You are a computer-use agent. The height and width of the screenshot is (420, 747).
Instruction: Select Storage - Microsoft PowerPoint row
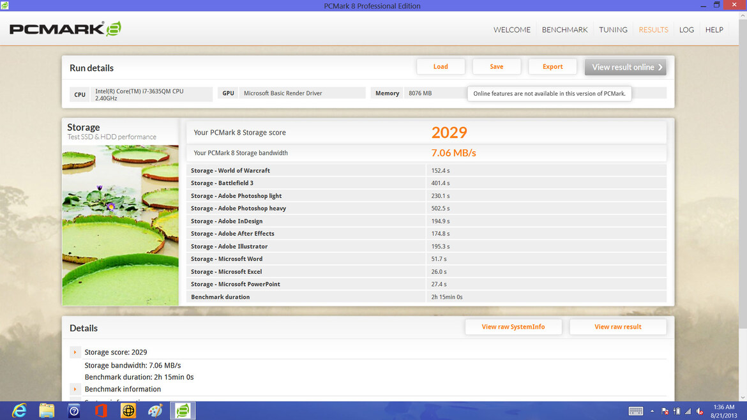(x=426, y=284)
